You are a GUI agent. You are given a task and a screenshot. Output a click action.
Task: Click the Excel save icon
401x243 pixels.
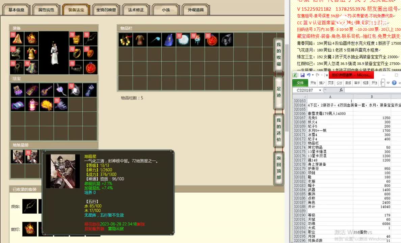tap(302, 75)
